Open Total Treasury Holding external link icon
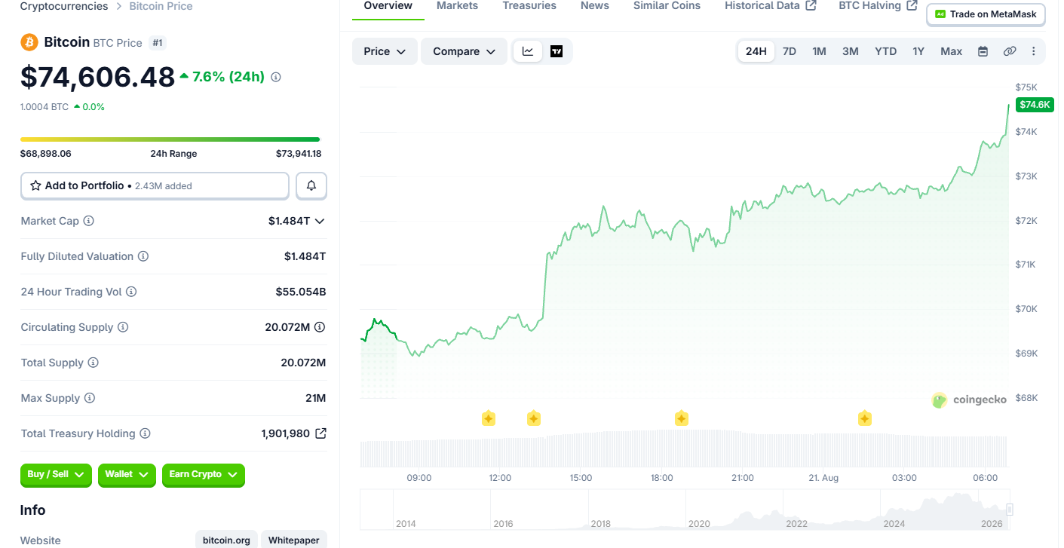 [320, 433]
